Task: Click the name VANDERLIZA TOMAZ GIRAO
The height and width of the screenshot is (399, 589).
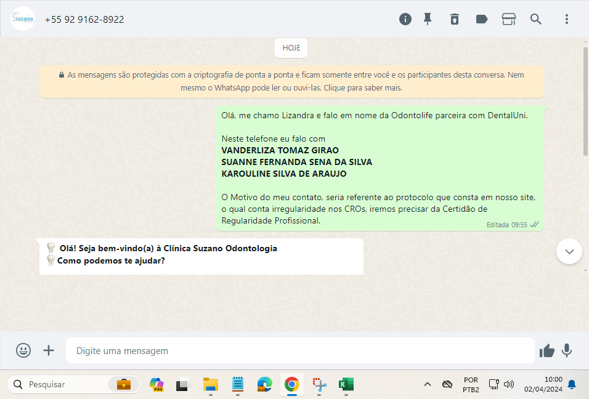Action: coord(280,150)
